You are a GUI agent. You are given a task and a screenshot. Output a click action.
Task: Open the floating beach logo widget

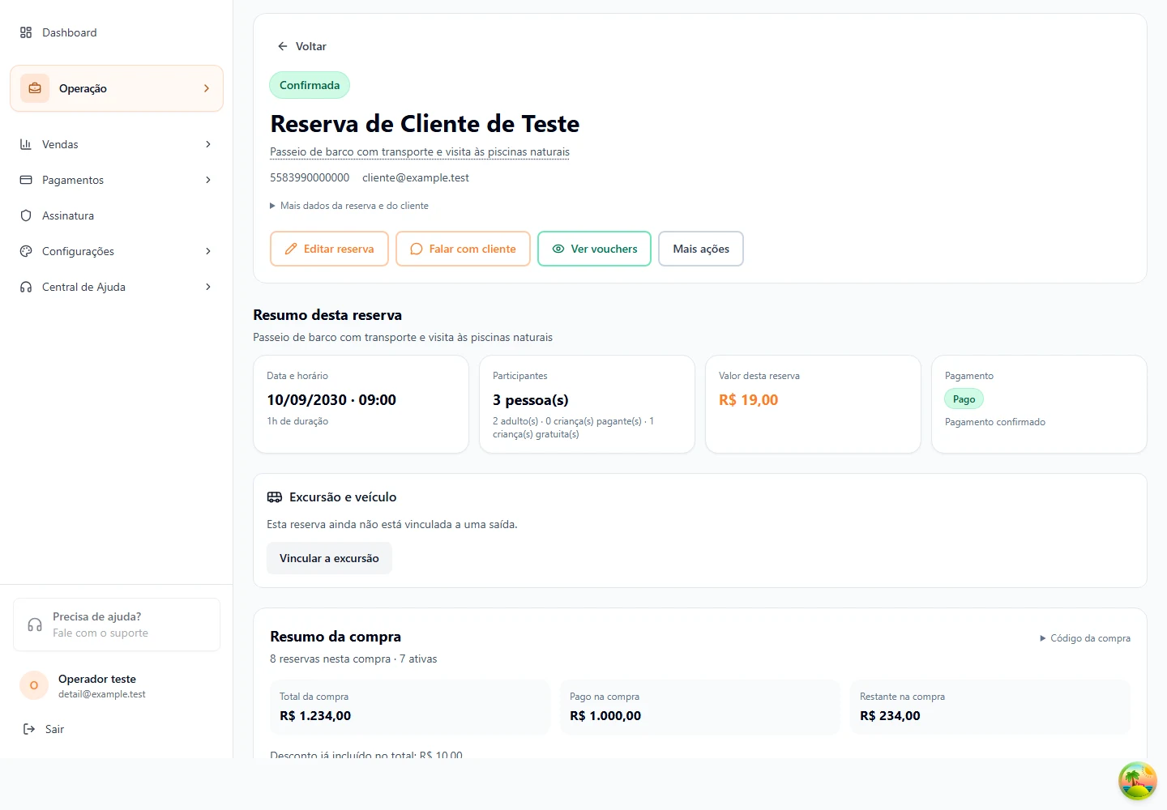point(1138,781)
